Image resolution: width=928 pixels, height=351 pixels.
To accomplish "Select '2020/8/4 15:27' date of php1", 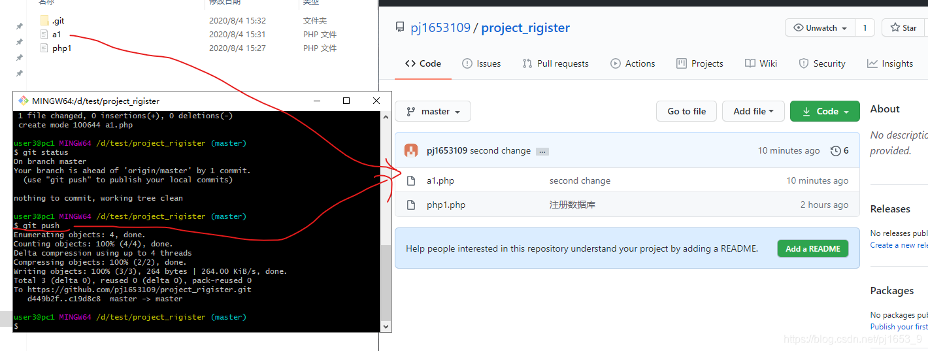I will click(x=237, y=48).
